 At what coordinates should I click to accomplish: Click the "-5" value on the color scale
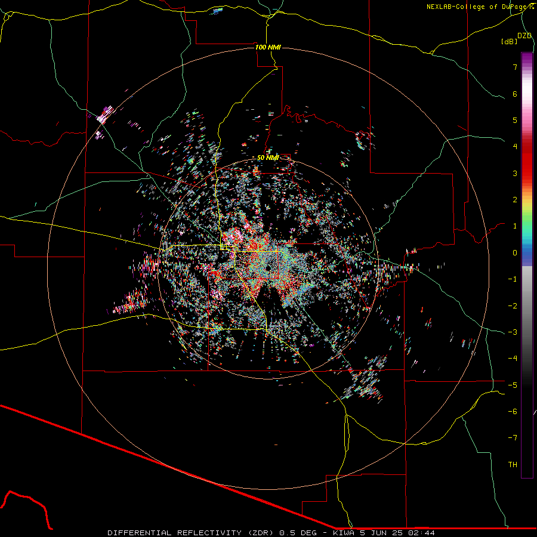(513, 385)
